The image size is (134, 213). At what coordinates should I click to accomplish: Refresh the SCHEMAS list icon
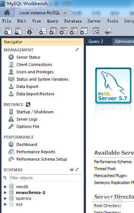[x=72, y=170]
